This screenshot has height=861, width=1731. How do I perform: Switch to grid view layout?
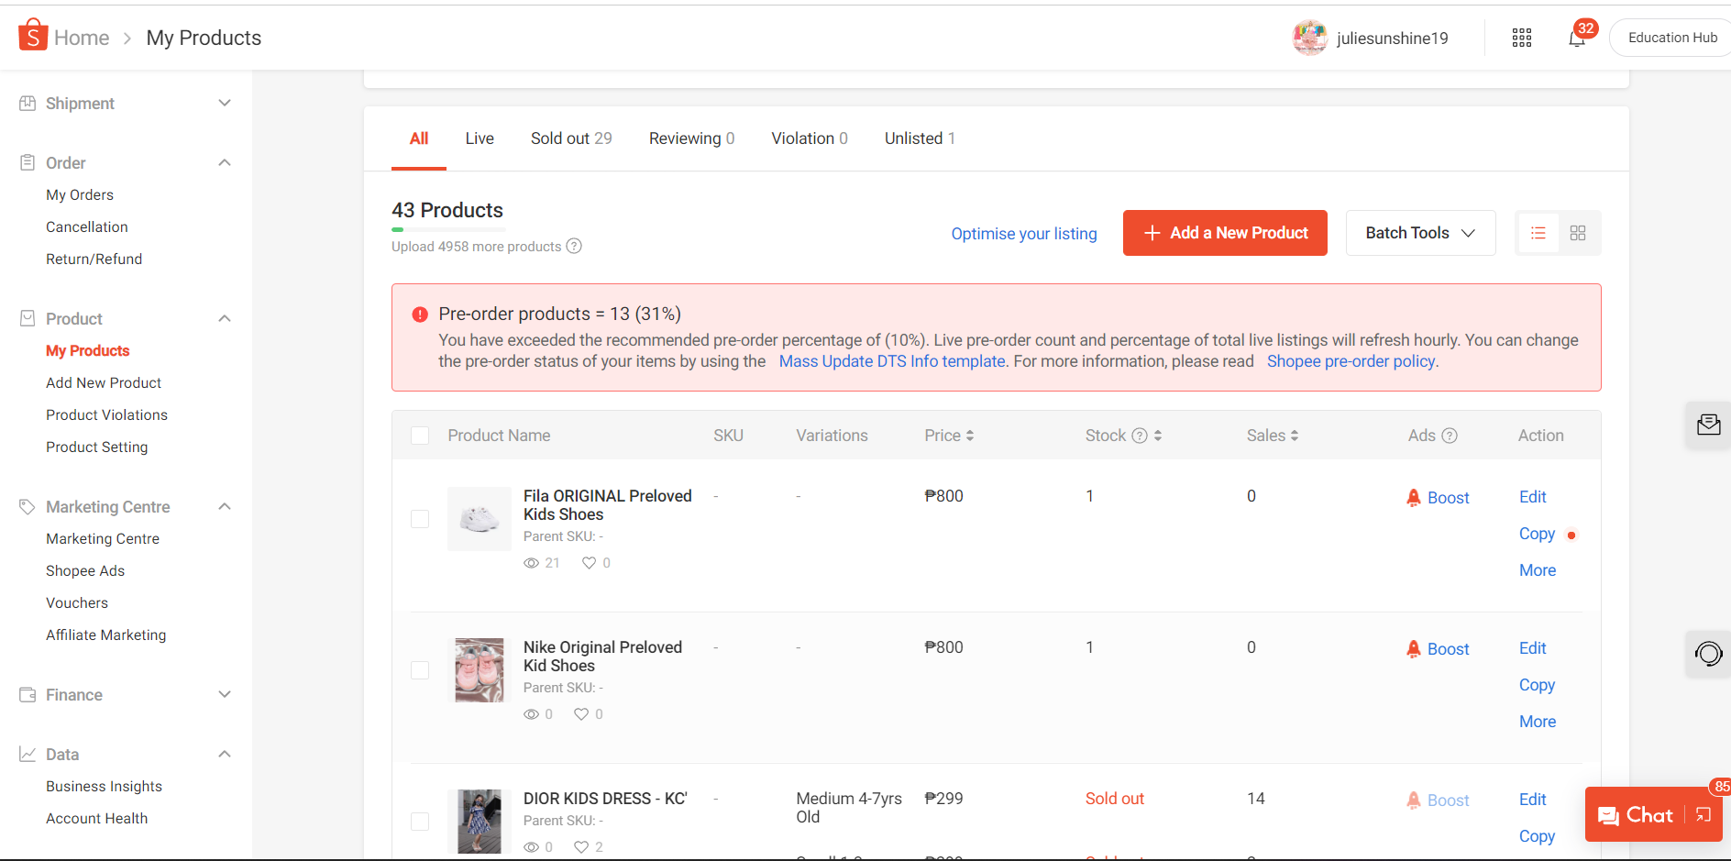[x=1578, y=233]
